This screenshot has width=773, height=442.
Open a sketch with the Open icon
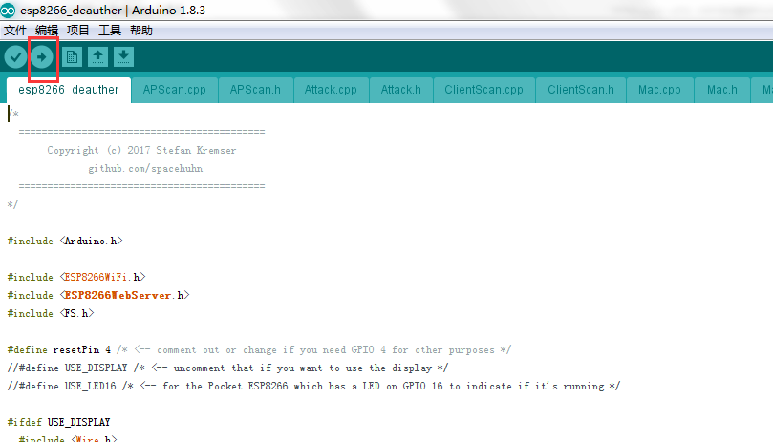click(x=97, y=57)
